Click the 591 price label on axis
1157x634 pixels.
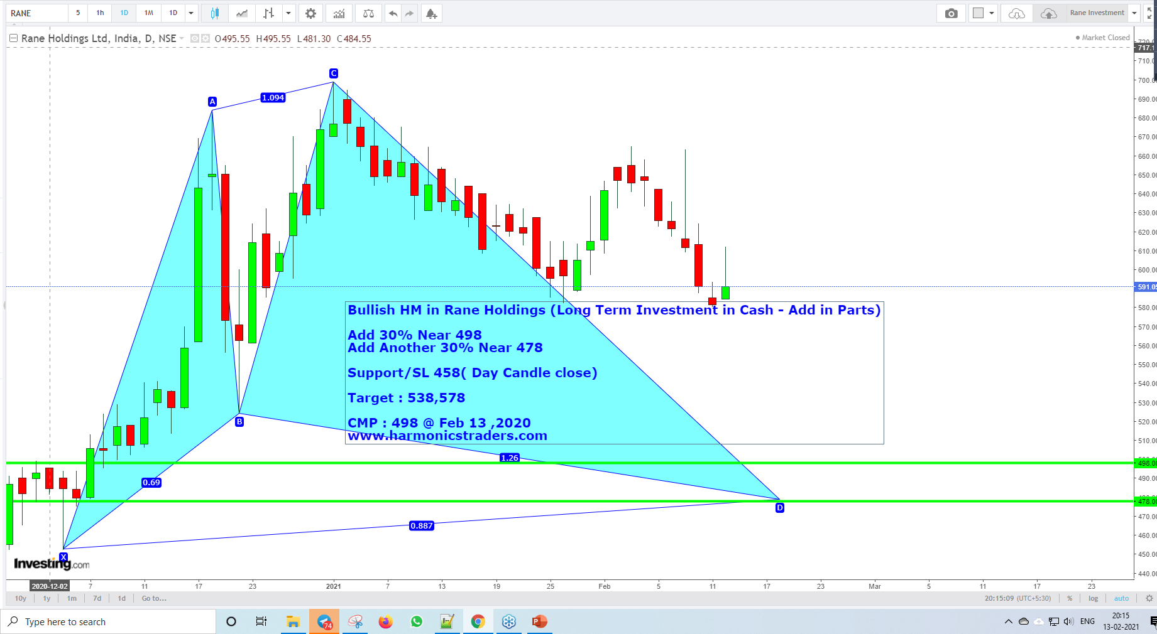pos(1145,287)
